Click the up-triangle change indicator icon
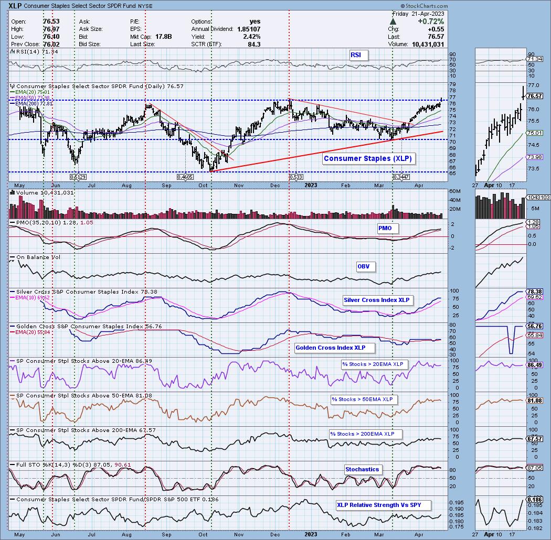 click(x=393, y=22)
